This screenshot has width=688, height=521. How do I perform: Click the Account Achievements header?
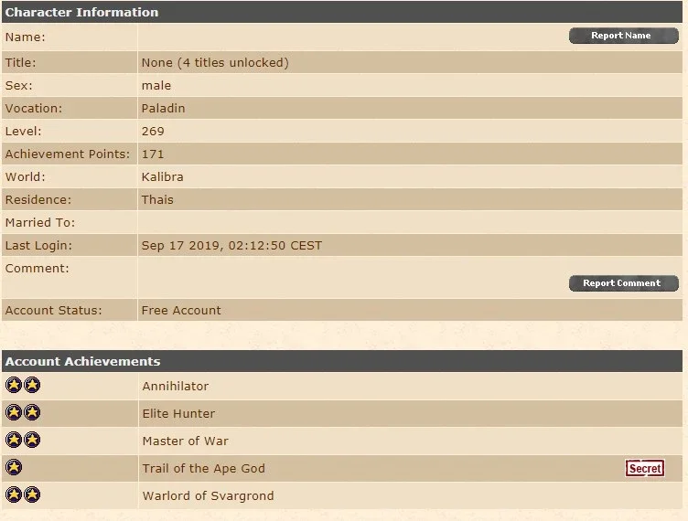pyautogui.click(x=83, y=361)
